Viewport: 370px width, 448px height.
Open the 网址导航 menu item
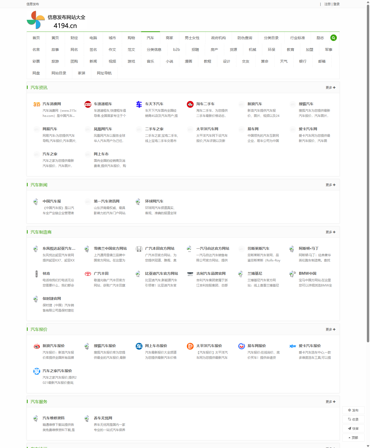(104, 73)
